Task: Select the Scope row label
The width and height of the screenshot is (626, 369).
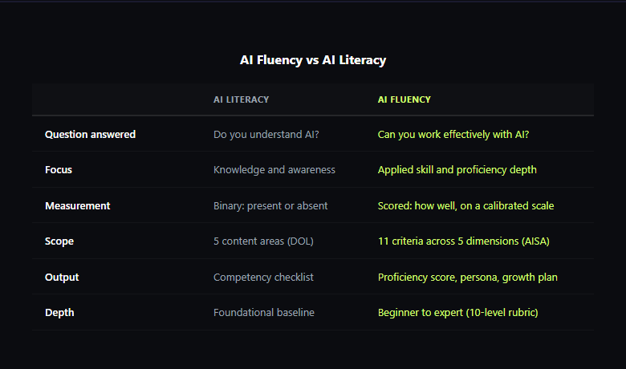Action: 59,241
